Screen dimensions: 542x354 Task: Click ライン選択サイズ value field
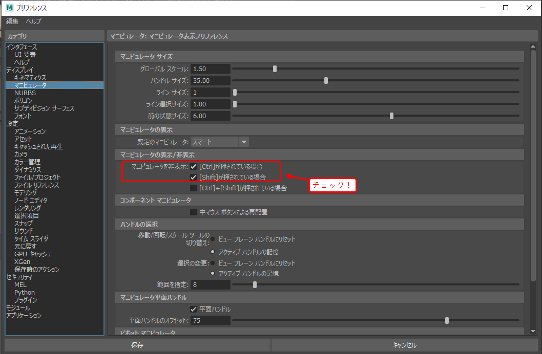pos(211,104)
